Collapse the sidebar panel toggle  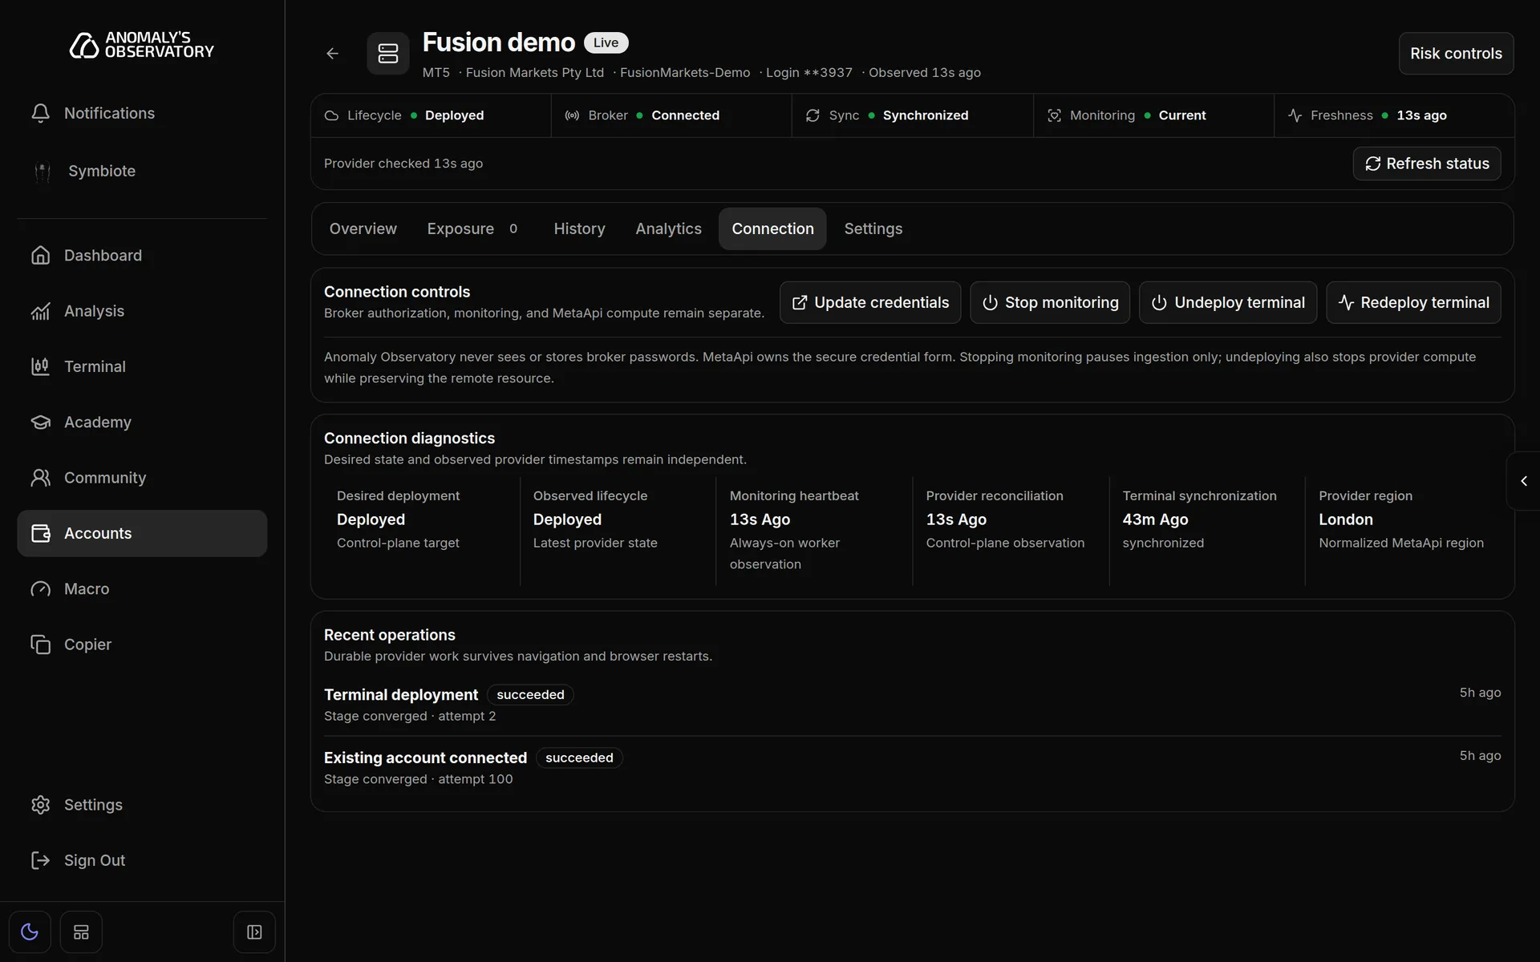tap(254, 932)
